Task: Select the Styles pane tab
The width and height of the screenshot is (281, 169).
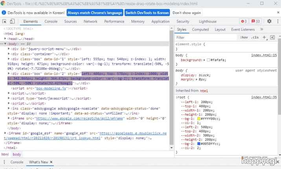Action: coord(182,29)
